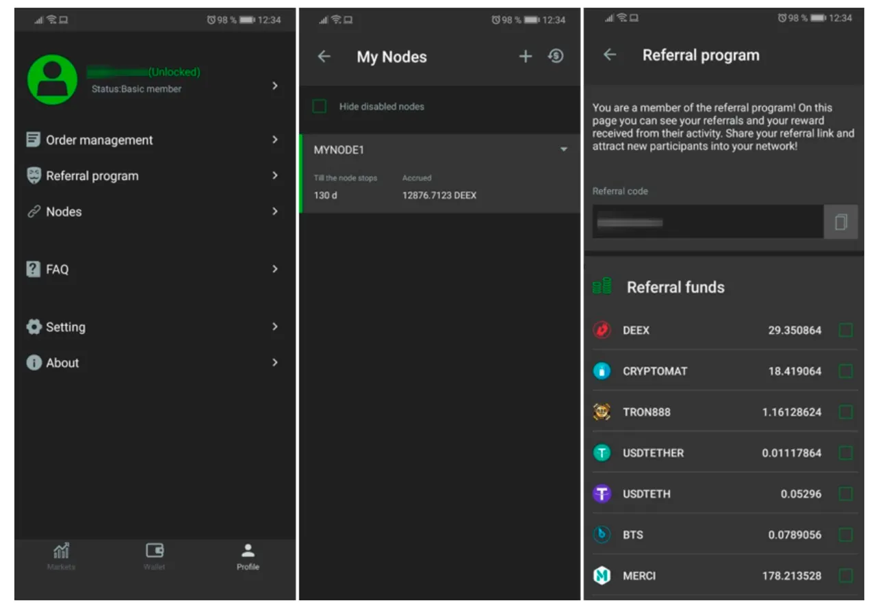Open FAQ row chevron
Screen dimensions: 876x612
pyautogui.click(x=275, y=269)
